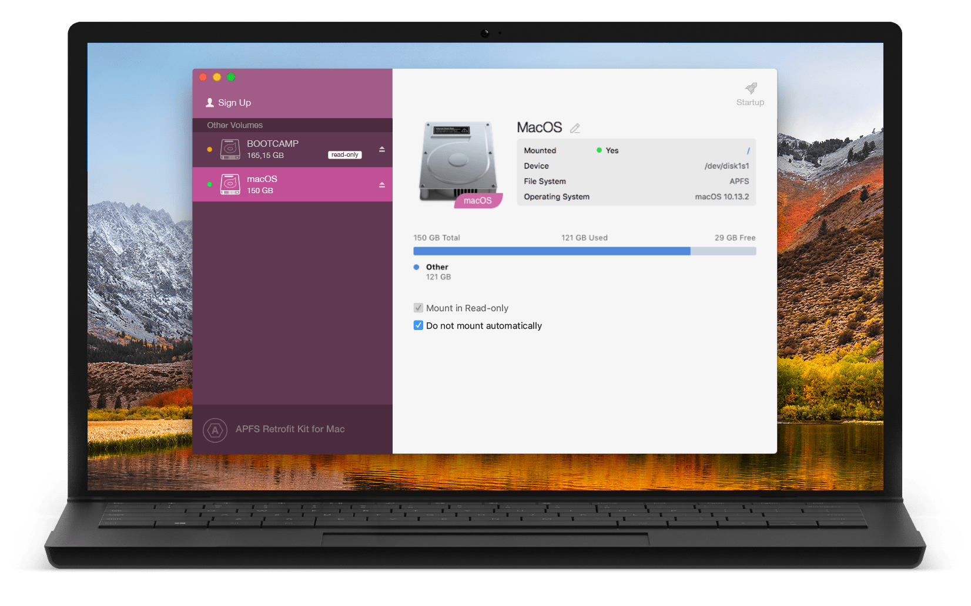Click the Sign Up user icon
The height and width of the screenshot is (606, 971).
click(x=210, y=103)
